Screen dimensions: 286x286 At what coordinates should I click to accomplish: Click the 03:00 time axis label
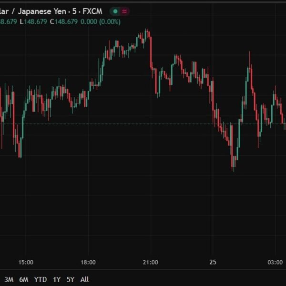[275, 263]
